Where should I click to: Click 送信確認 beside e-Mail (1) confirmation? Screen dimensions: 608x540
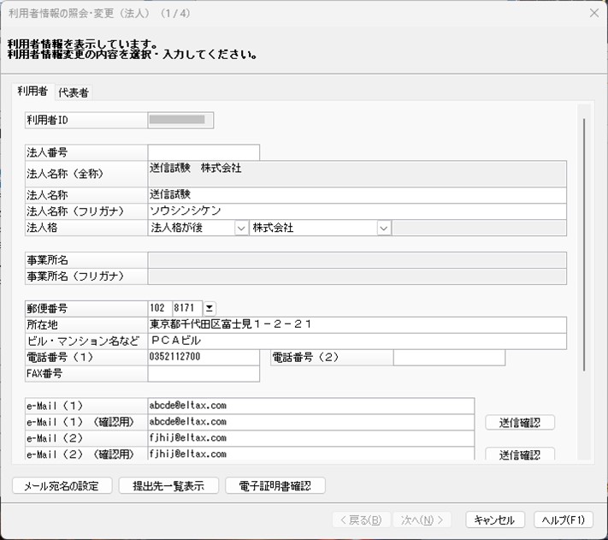(x=520, y=423)
